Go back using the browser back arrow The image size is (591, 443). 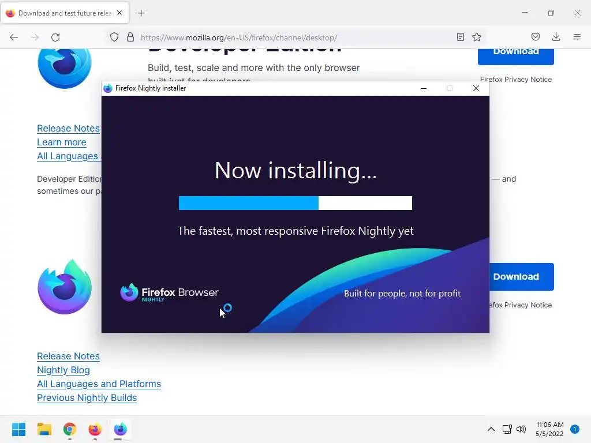click(x=14, y=37)
